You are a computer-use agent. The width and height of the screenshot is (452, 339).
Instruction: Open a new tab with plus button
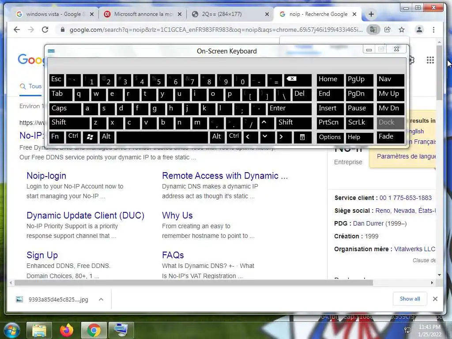(x=371, y=14)
